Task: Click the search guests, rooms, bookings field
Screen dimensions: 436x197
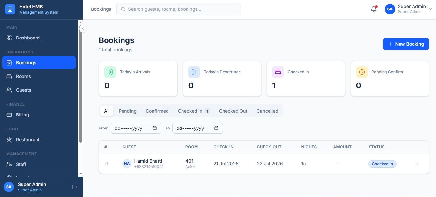Action: [179, 9]
